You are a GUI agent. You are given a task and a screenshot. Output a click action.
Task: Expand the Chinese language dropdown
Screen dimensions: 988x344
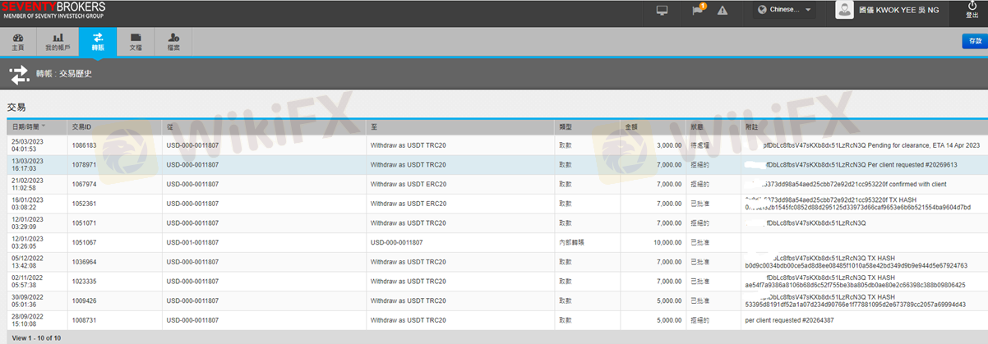[x=785, y=10]
